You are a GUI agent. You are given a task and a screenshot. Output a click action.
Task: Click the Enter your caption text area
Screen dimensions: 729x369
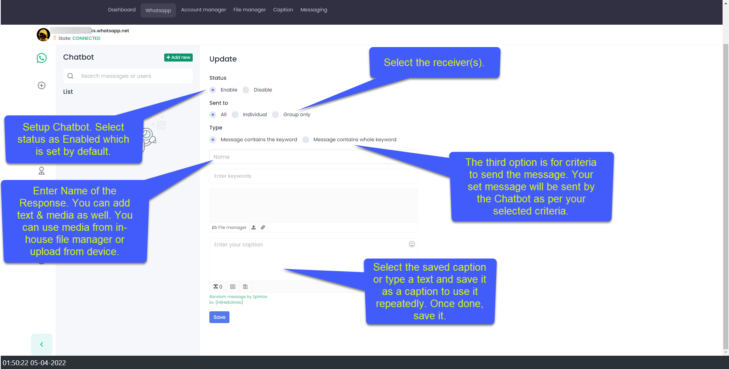click(x=314, y=260)
